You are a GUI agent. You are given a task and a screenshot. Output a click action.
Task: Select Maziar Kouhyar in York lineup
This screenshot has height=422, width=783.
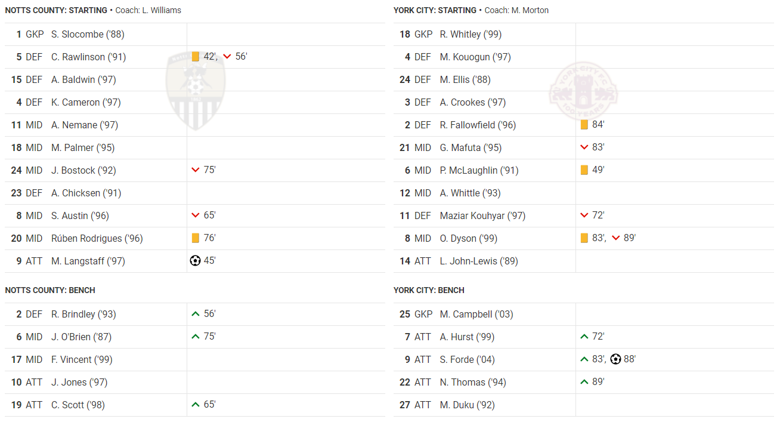pyautogui.click(x=482, y=215)
